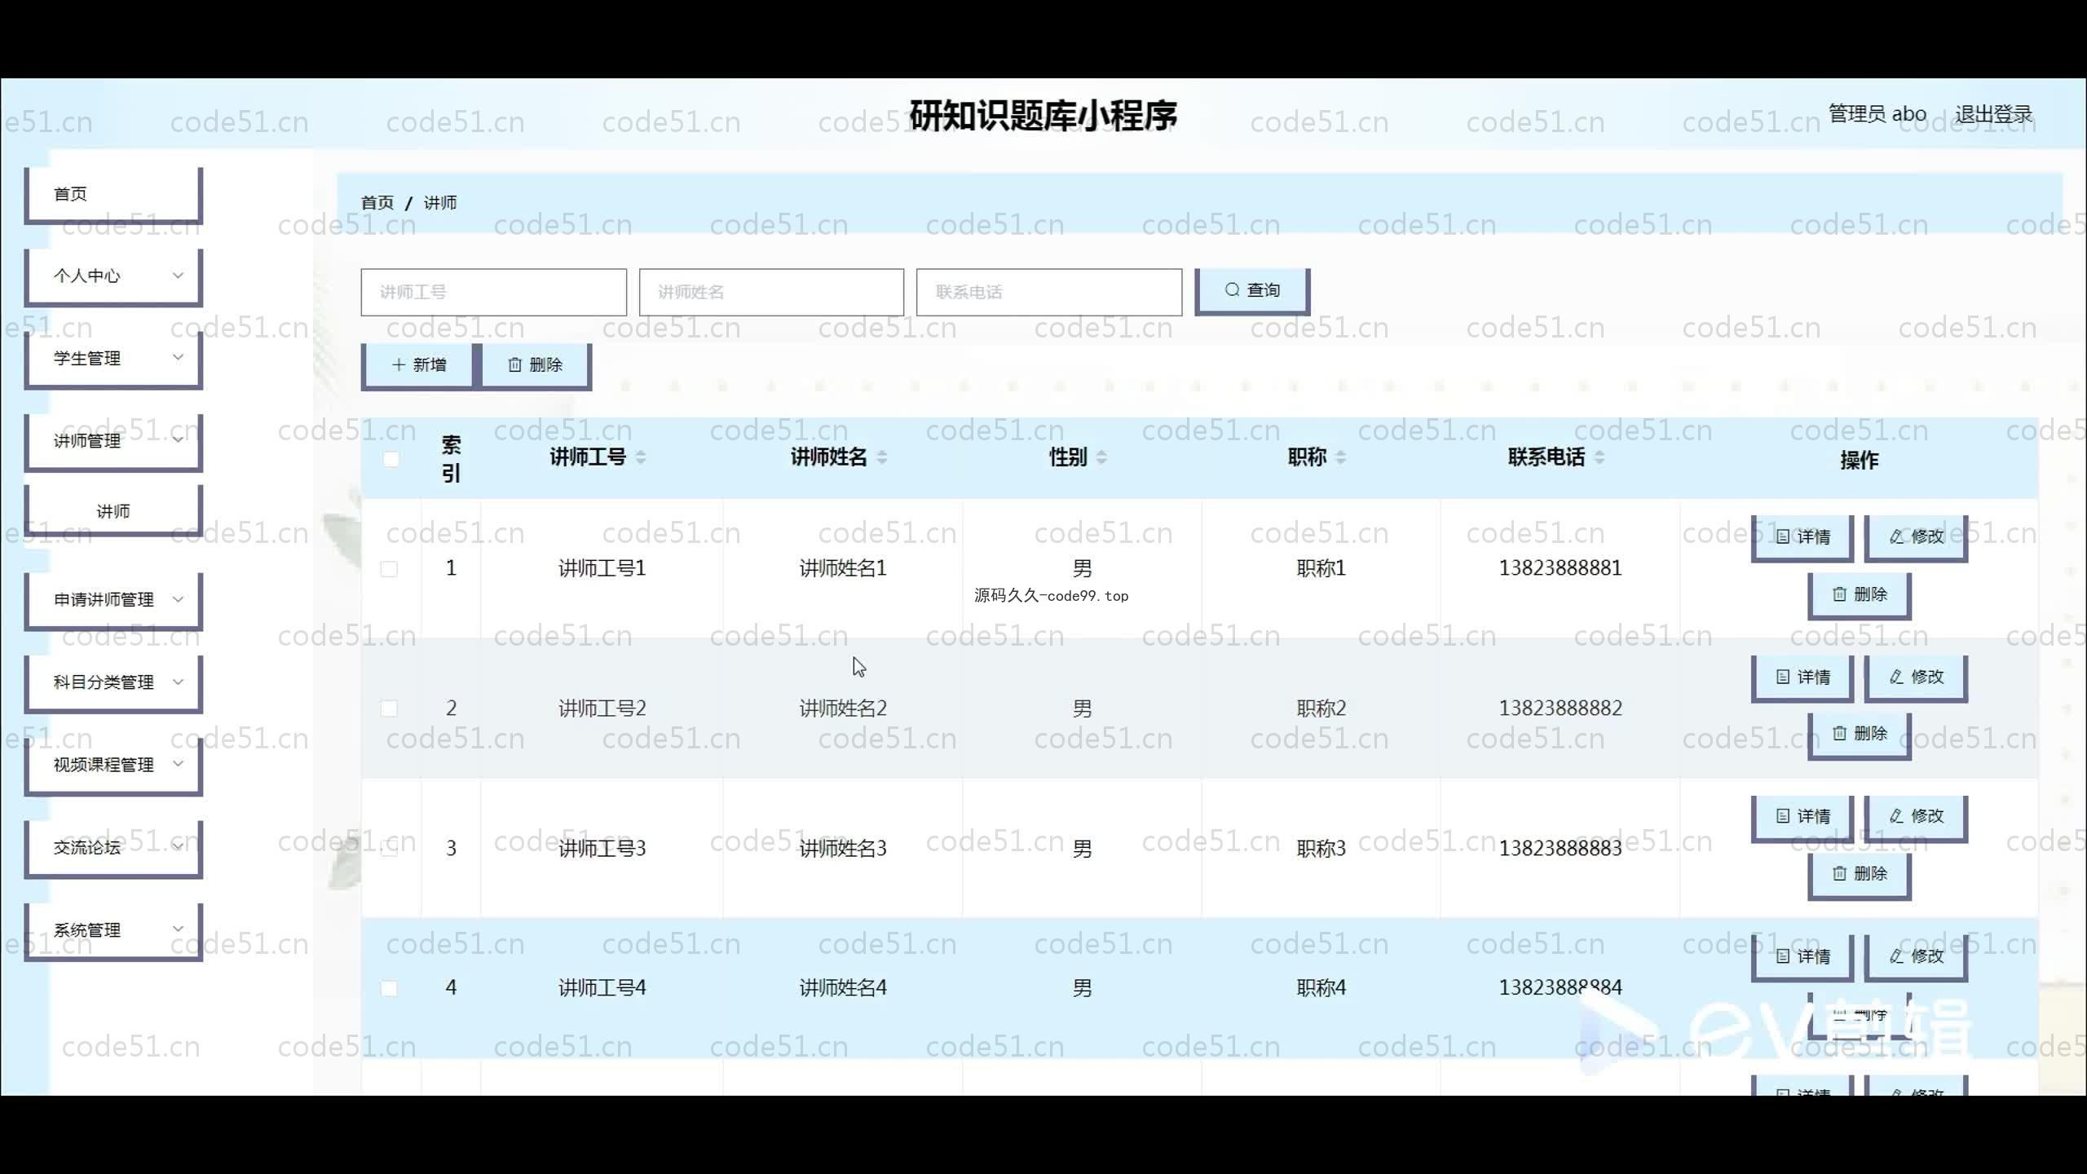This screenshot has width=2087, height=1174.
Task: Expand 交流论坛 menu chevron
Action: (178, 846)
